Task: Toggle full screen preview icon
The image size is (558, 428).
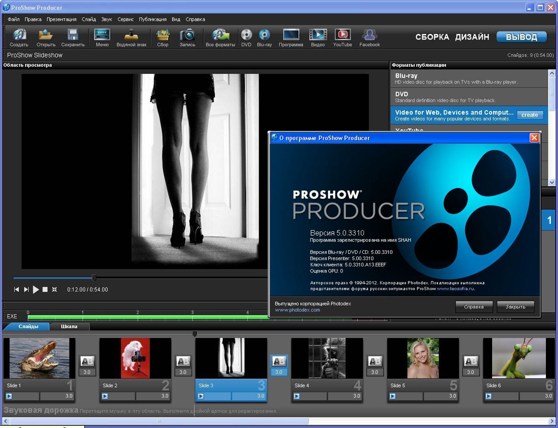Action: pyautogui.click(x=54, y=290)
